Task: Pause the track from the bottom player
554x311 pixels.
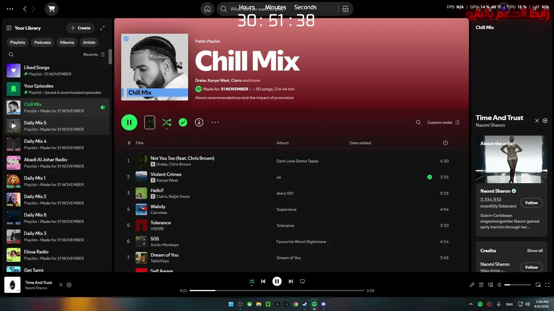Action: [x=277, y=281]
